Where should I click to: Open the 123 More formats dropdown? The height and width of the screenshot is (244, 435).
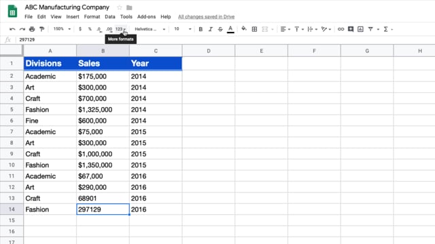[121, 29]
